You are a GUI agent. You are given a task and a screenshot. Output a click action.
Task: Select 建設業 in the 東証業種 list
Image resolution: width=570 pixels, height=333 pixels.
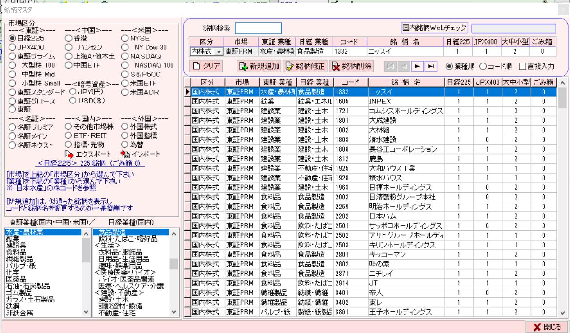[15, 245]
